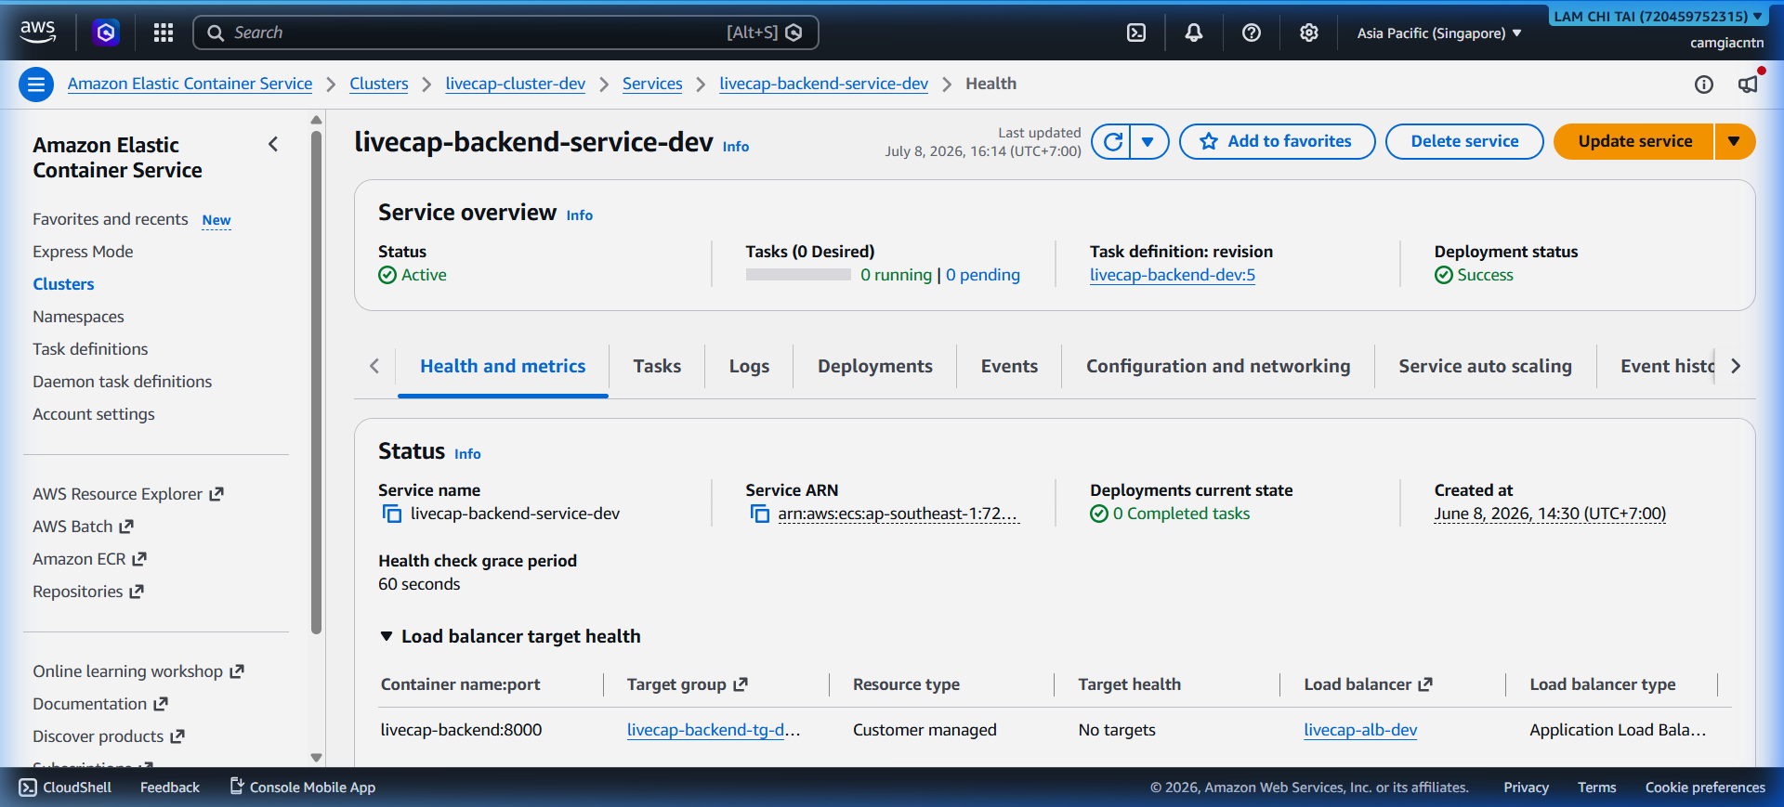Click the Feedback footer link
The height and width of the screenshot is (807, 1784).
click(170, 787)
